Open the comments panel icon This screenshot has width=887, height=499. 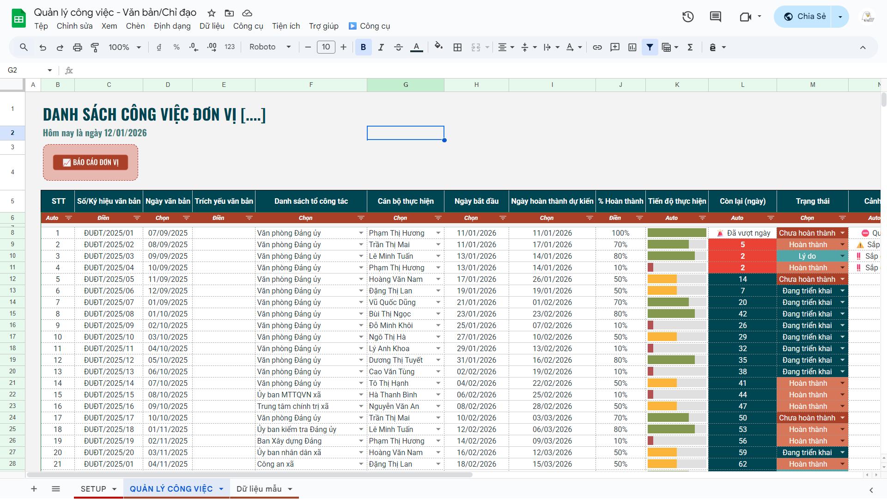pos(715,17)
